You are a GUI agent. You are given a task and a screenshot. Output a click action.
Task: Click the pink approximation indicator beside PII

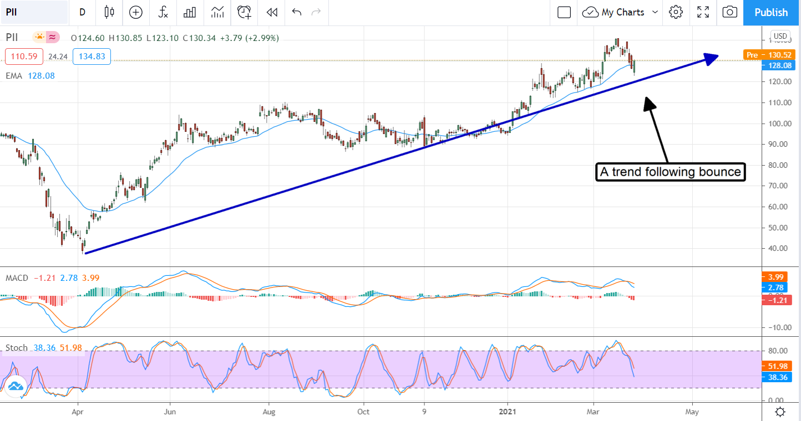tap(53, 38)
